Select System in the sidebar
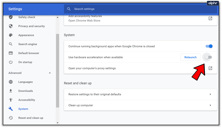Screen dimensions: 222x128 tap(23, 109)
